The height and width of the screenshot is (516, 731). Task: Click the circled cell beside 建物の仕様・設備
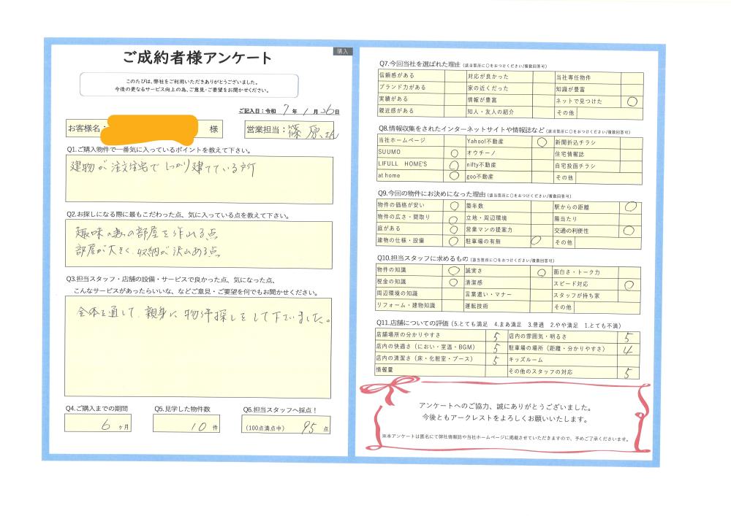pyautogui.click(x=454, y=241)
